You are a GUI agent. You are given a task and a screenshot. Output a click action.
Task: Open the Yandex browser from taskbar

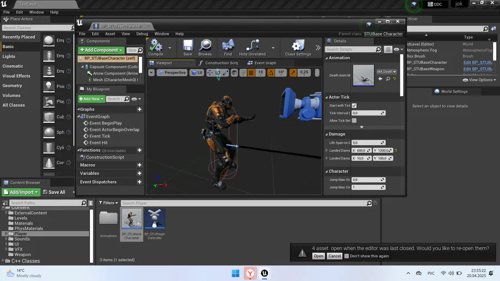250,273
